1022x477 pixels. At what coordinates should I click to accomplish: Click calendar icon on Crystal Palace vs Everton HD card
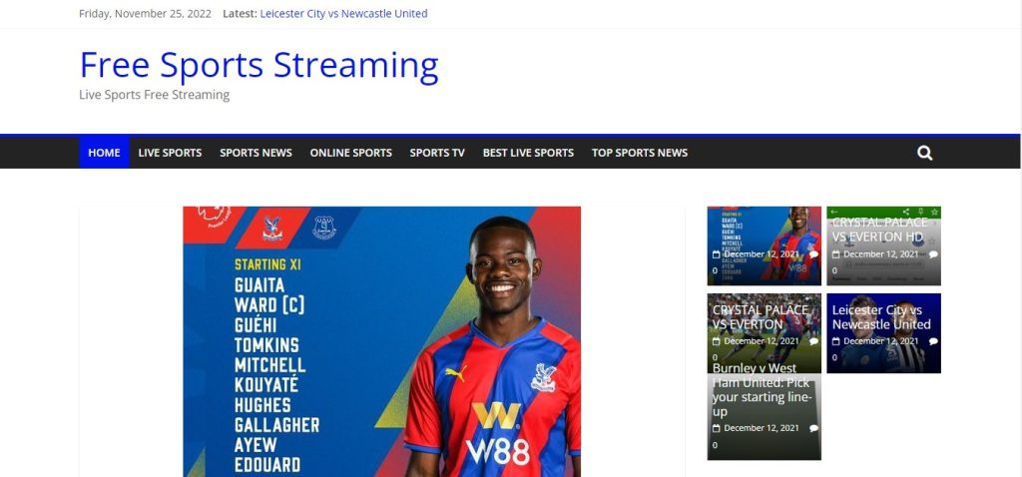[x=835, y=254]
